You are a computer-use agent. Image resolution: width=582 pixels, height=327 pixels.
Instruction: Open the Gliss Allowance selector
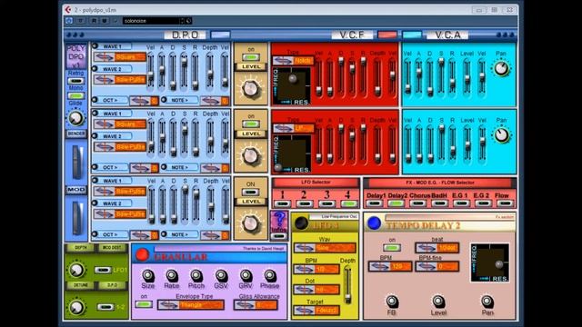pyautogui.click(x=256, y=305)
